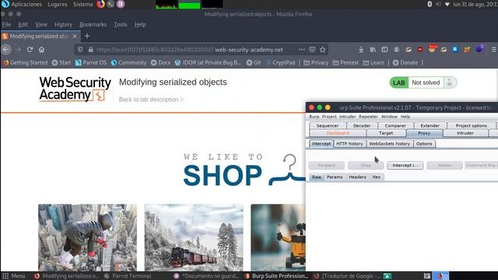Click the lab flask icon beside Not solved
Viewport: 498px width, 280px height.
click(x=450, y=82)
